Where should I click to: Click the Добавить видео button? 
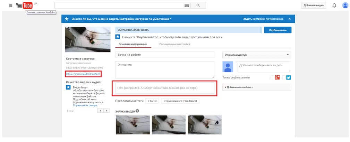pyautogui.click(x=313, y=6)
